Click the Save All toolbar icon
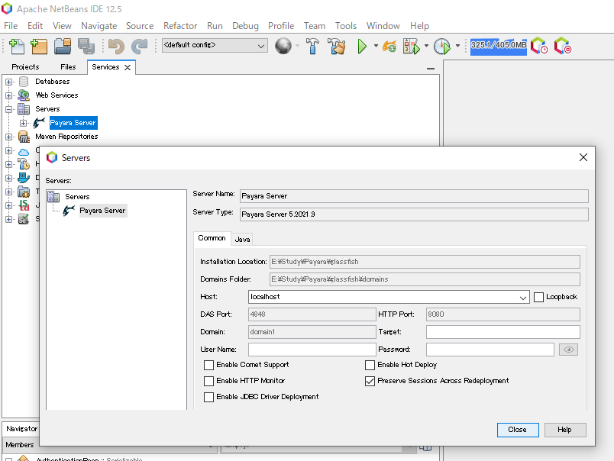The image size is (614, 461). coord(86,47)
